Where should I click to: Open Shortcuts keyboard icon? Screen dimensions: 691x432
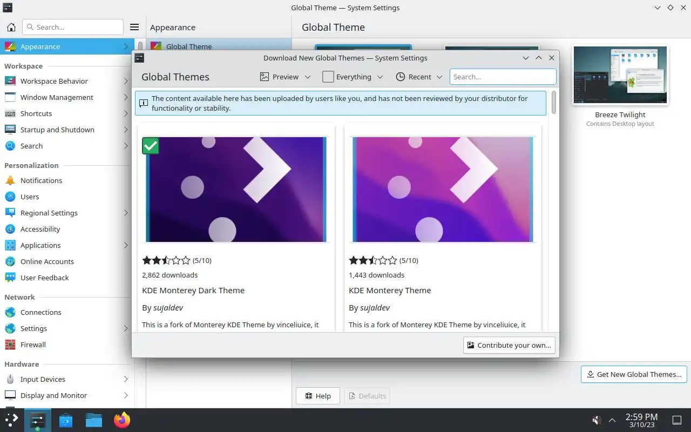click(x=10, y=113)
